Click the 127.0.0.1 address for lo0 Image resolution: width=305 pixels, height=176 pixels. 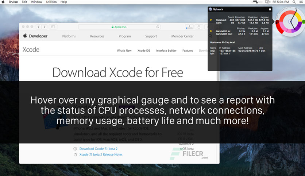pyautogui.click(x=224, y=53)
